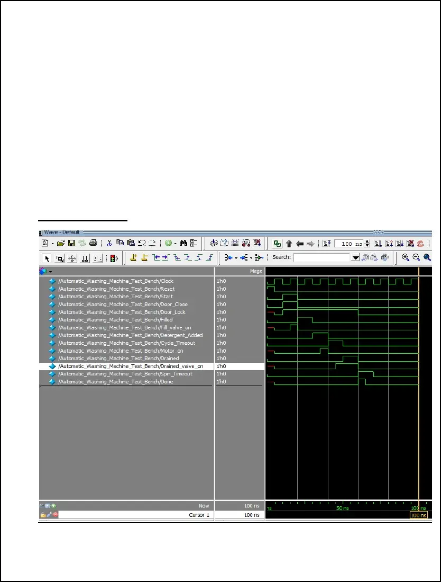Activate the Select Mode arrow tool

point(47,258)
